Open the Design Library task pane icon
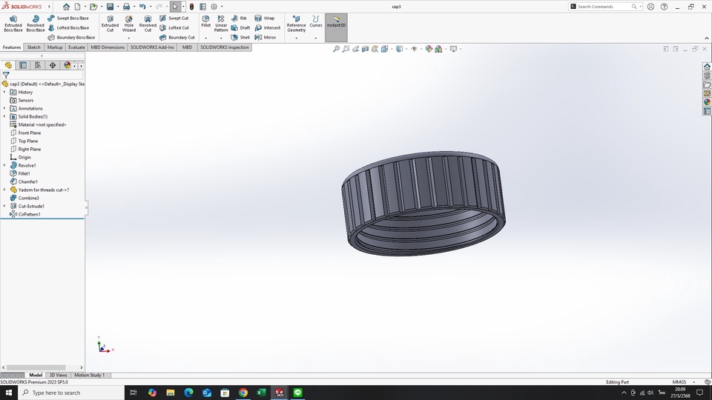 [x=707, y=76]
